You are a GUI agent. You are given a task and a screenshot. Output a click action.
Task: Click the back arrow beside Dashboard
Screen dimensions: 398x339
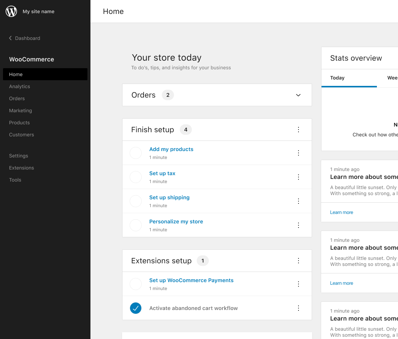pyautogui.click(x=10, y=38)
